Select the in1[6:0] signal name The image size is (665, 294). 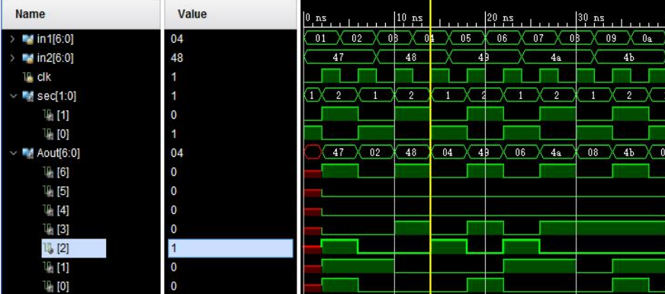coord(54,40)
